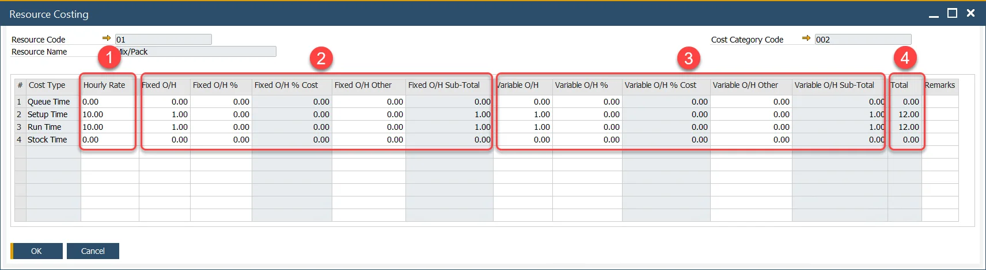The image size is (986, 270).
Task: Select the Total cell 12.00 for Setup Time
Action: tap(905, 114)
